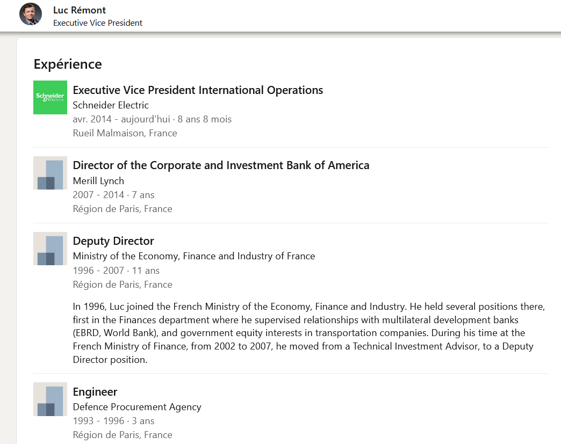Click the Ministry of Economy placeholder logo
Image resolution: width=561 pixels, height=444 pixels.
pyautogui.click(x=50, y=249)
